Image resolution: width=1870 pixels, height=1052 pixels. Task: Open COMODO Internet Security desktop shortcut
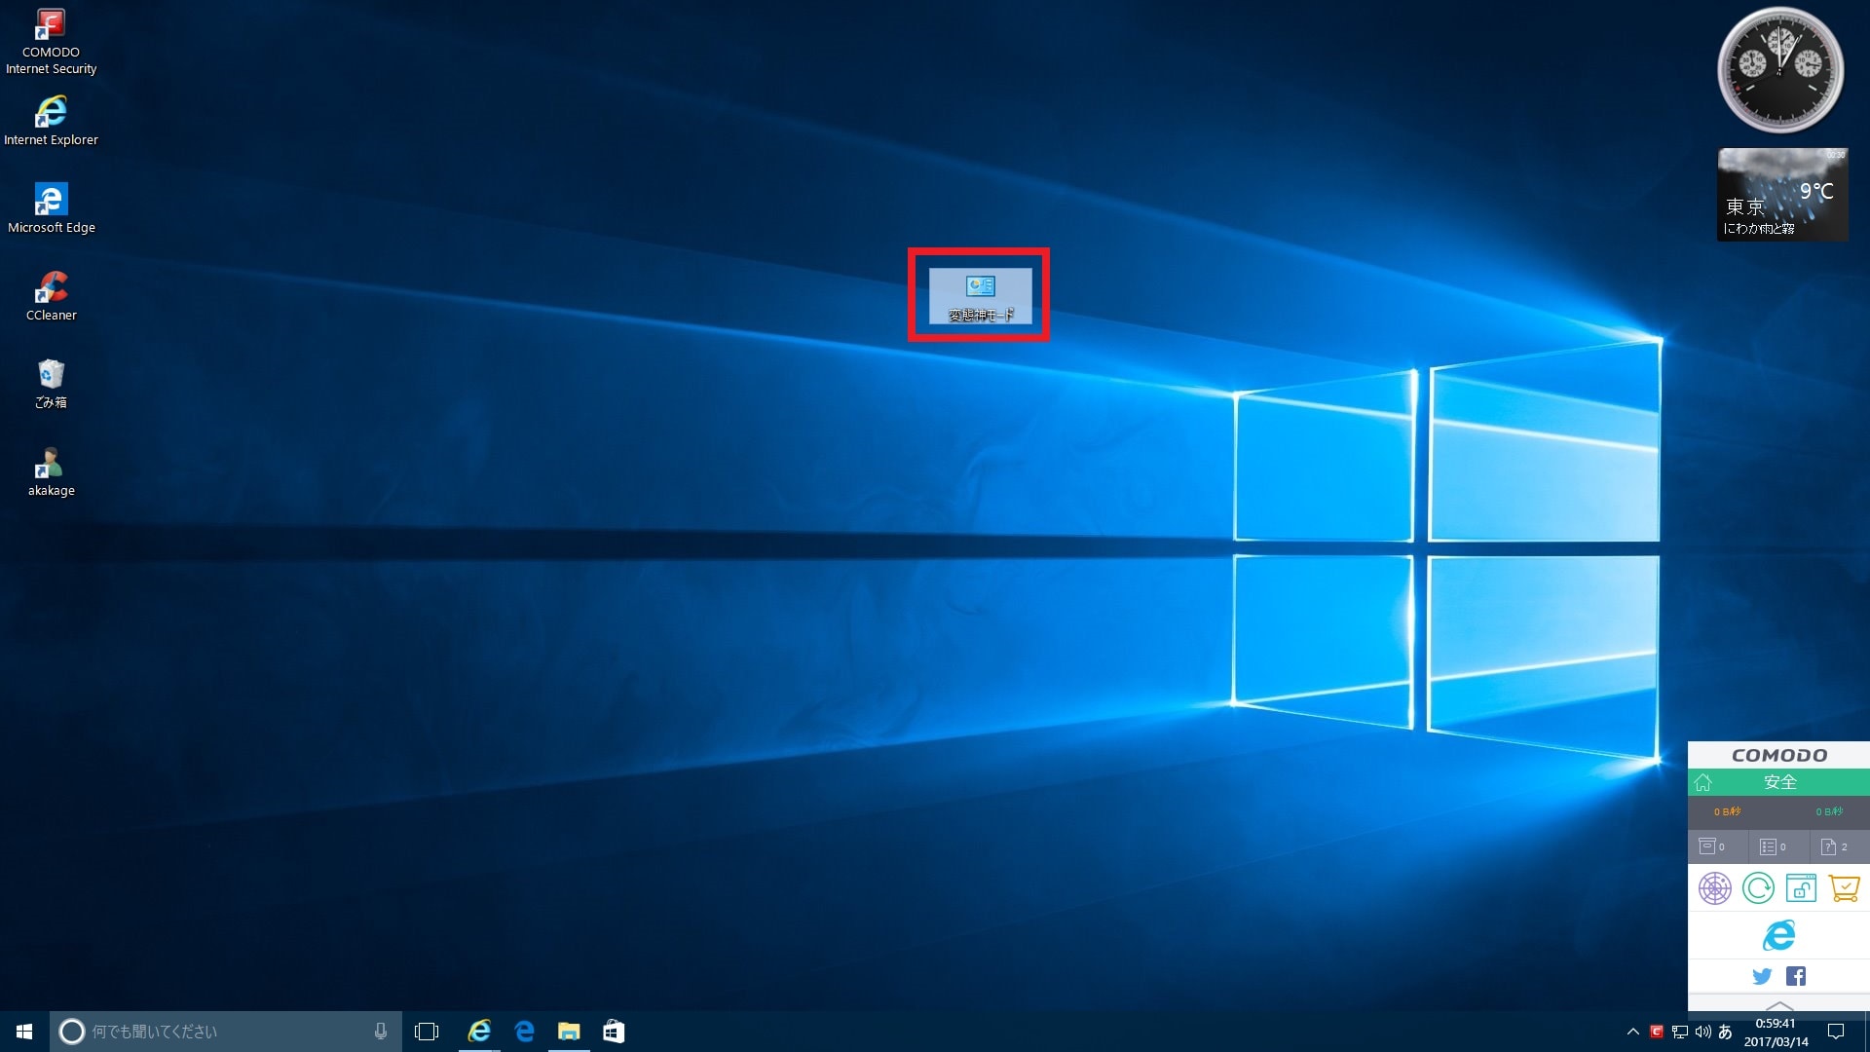tap(51, 42)
